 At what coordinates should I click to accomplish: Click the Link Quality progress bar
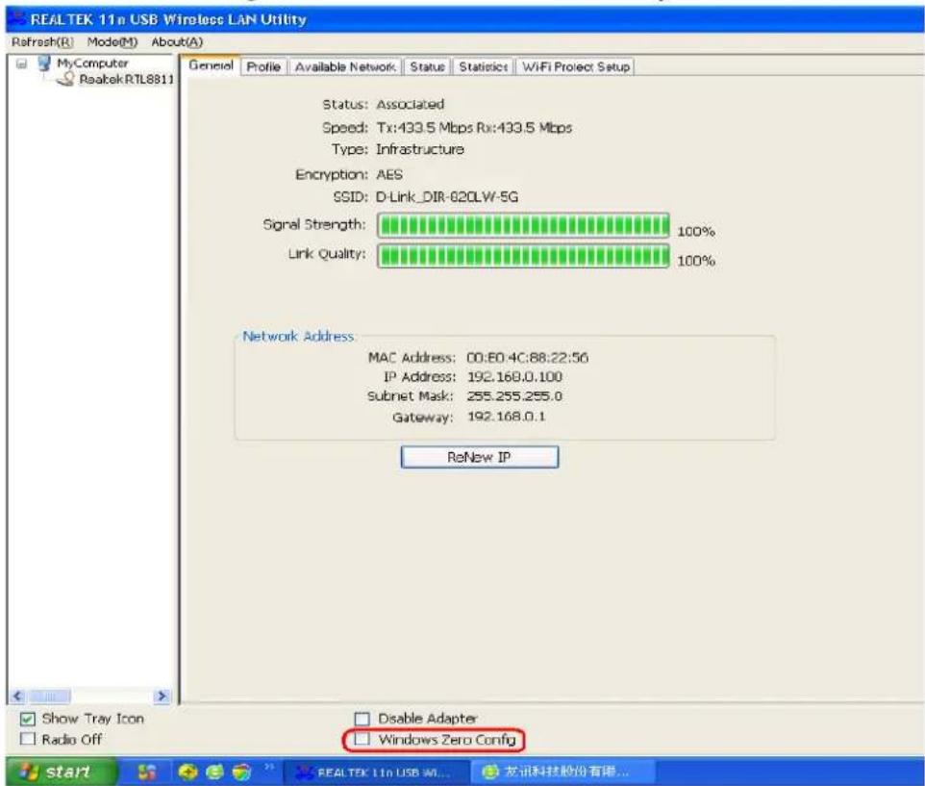[523, 255]
